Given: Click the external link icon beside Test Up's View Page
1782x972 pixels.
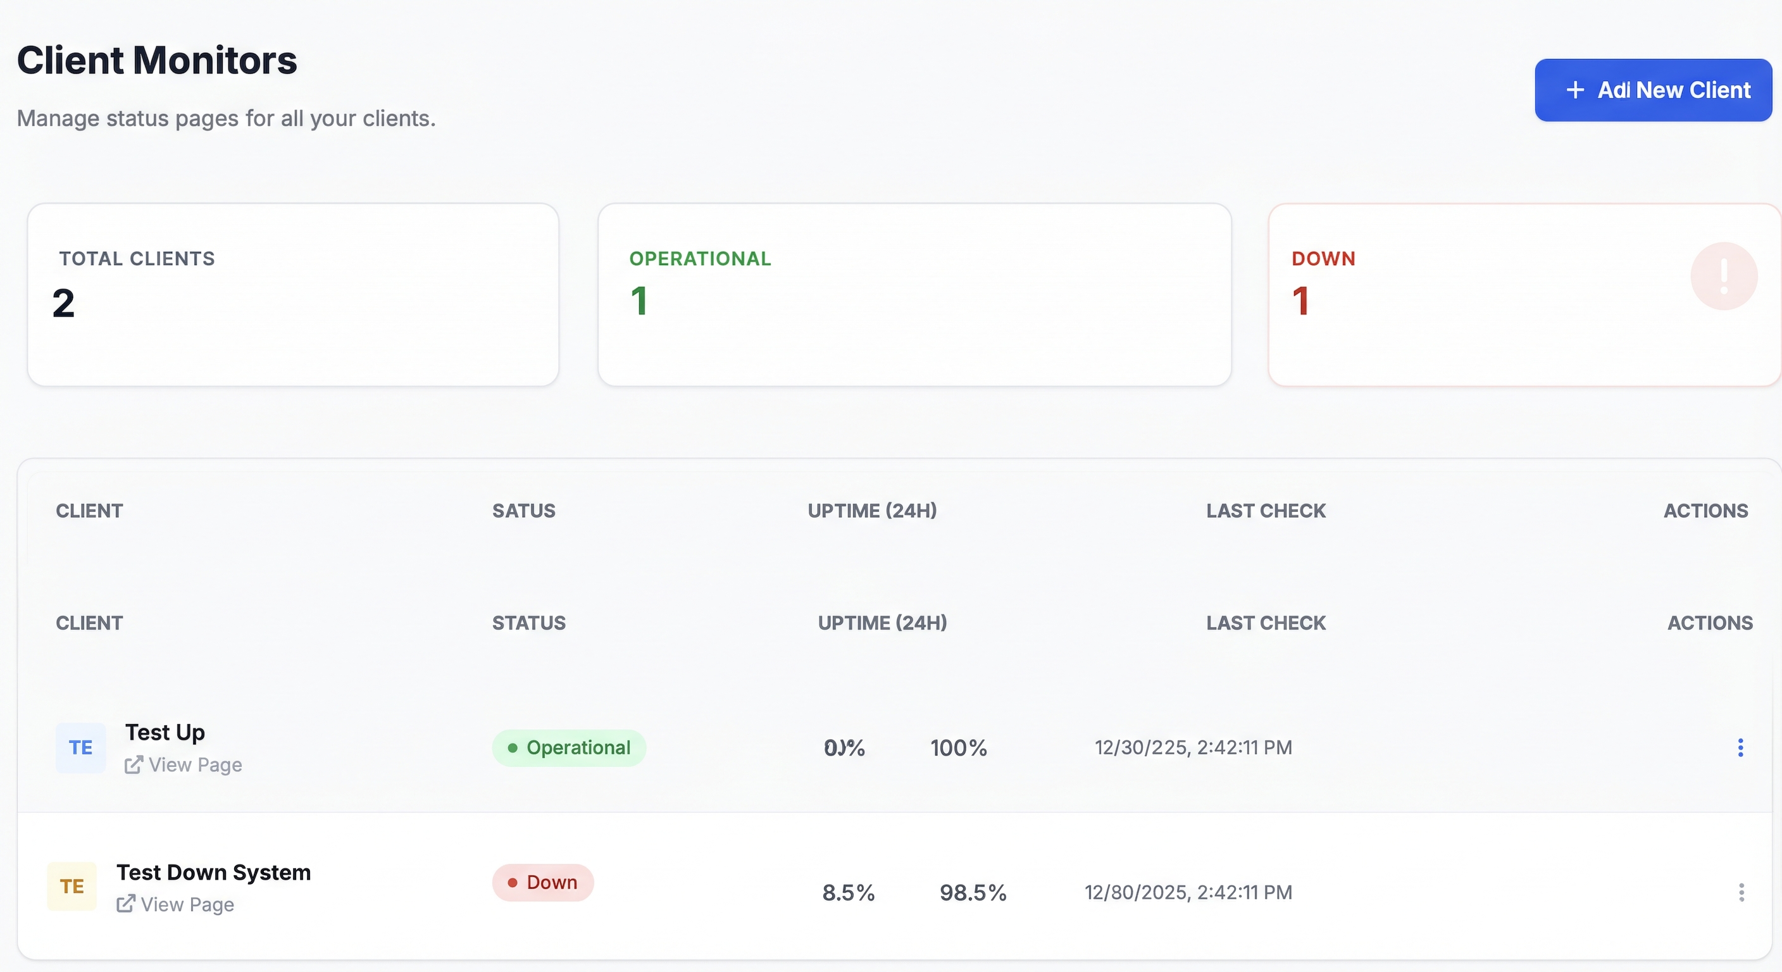Looking at the screenshot, I should tap(134, 765).
